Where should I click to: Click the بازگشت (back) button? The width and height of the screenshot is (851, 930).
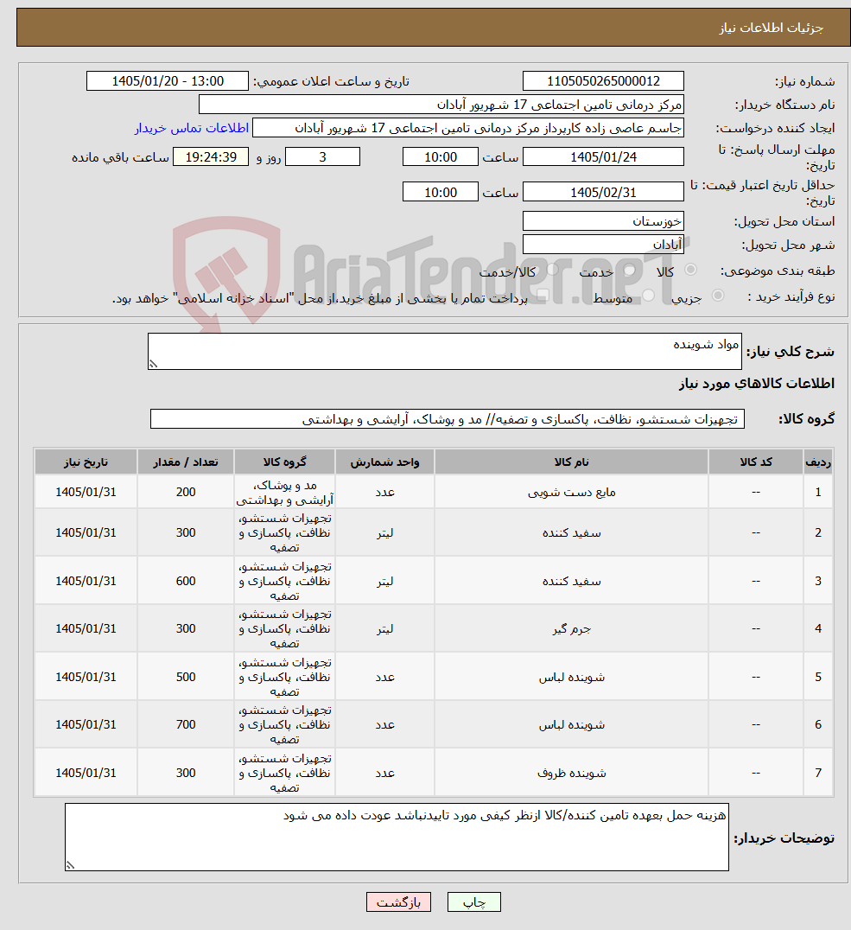pos(398,902)
